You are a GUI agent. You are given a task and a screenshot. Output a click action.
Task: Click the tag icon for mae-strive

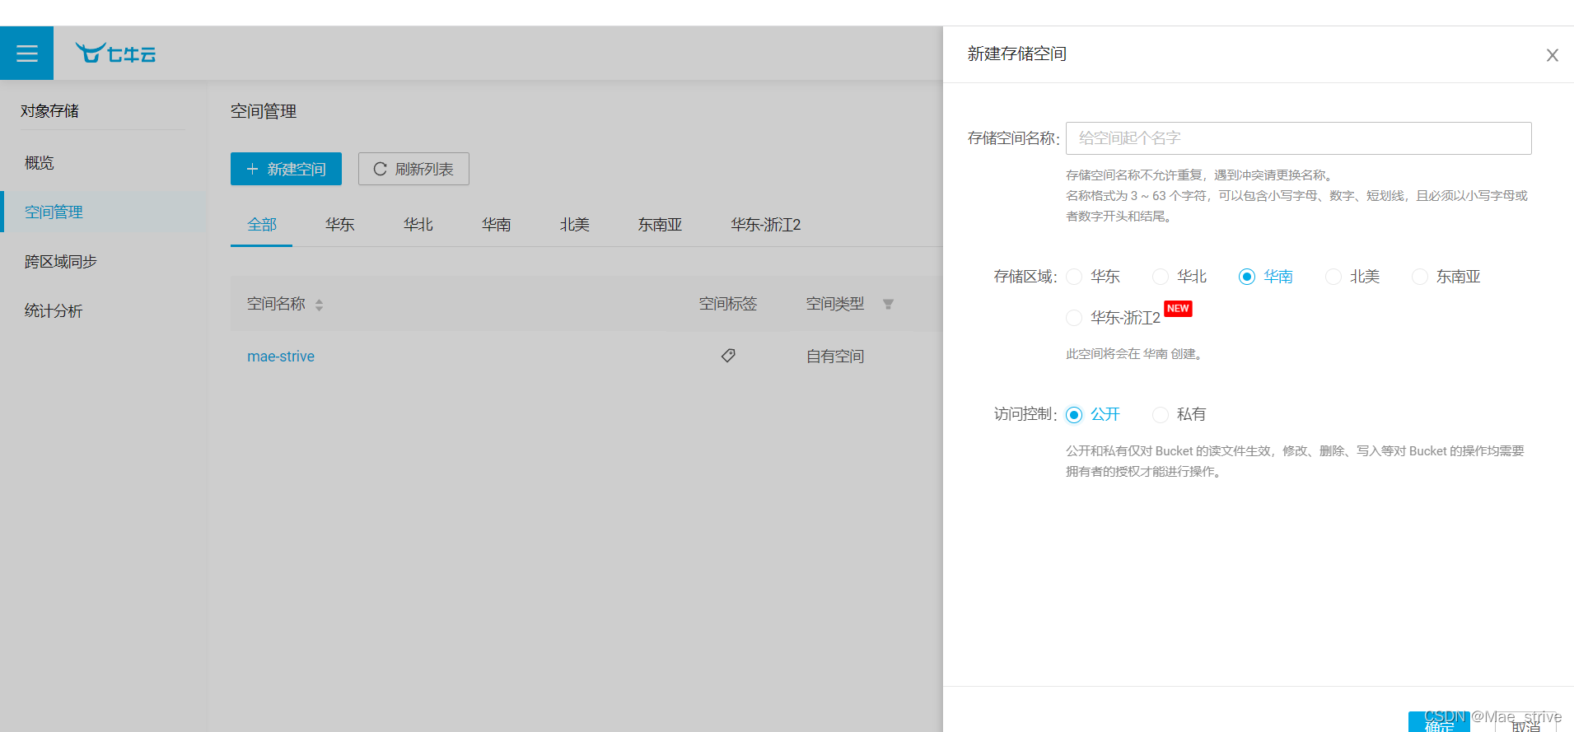(x=728, y=356)
